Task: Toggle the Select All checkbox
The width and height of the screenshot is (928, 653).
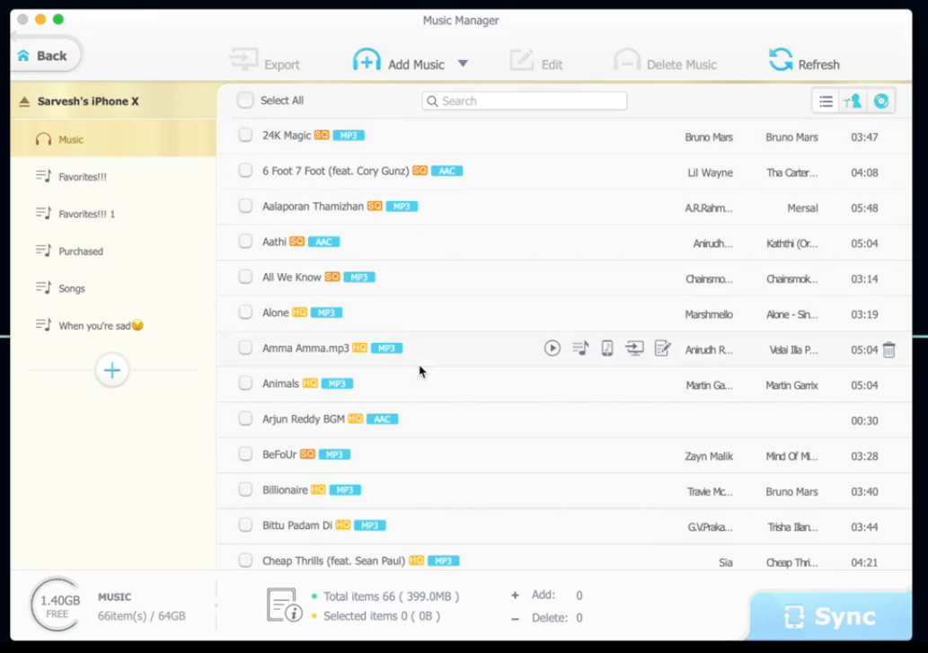Action: click(x=245, y=100)
